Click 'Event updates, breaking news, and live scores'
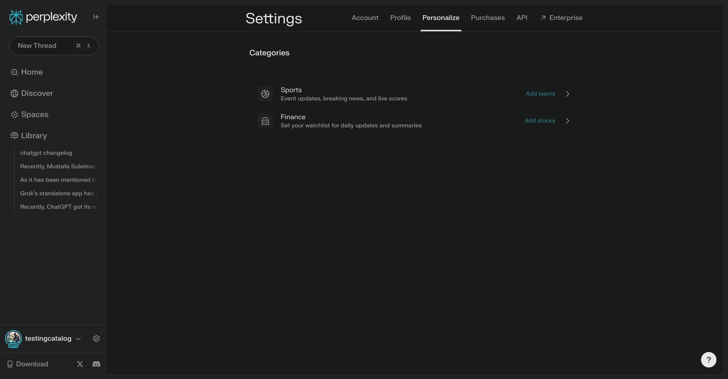This screenshot has height=379, width=728. tap(344, 99)
